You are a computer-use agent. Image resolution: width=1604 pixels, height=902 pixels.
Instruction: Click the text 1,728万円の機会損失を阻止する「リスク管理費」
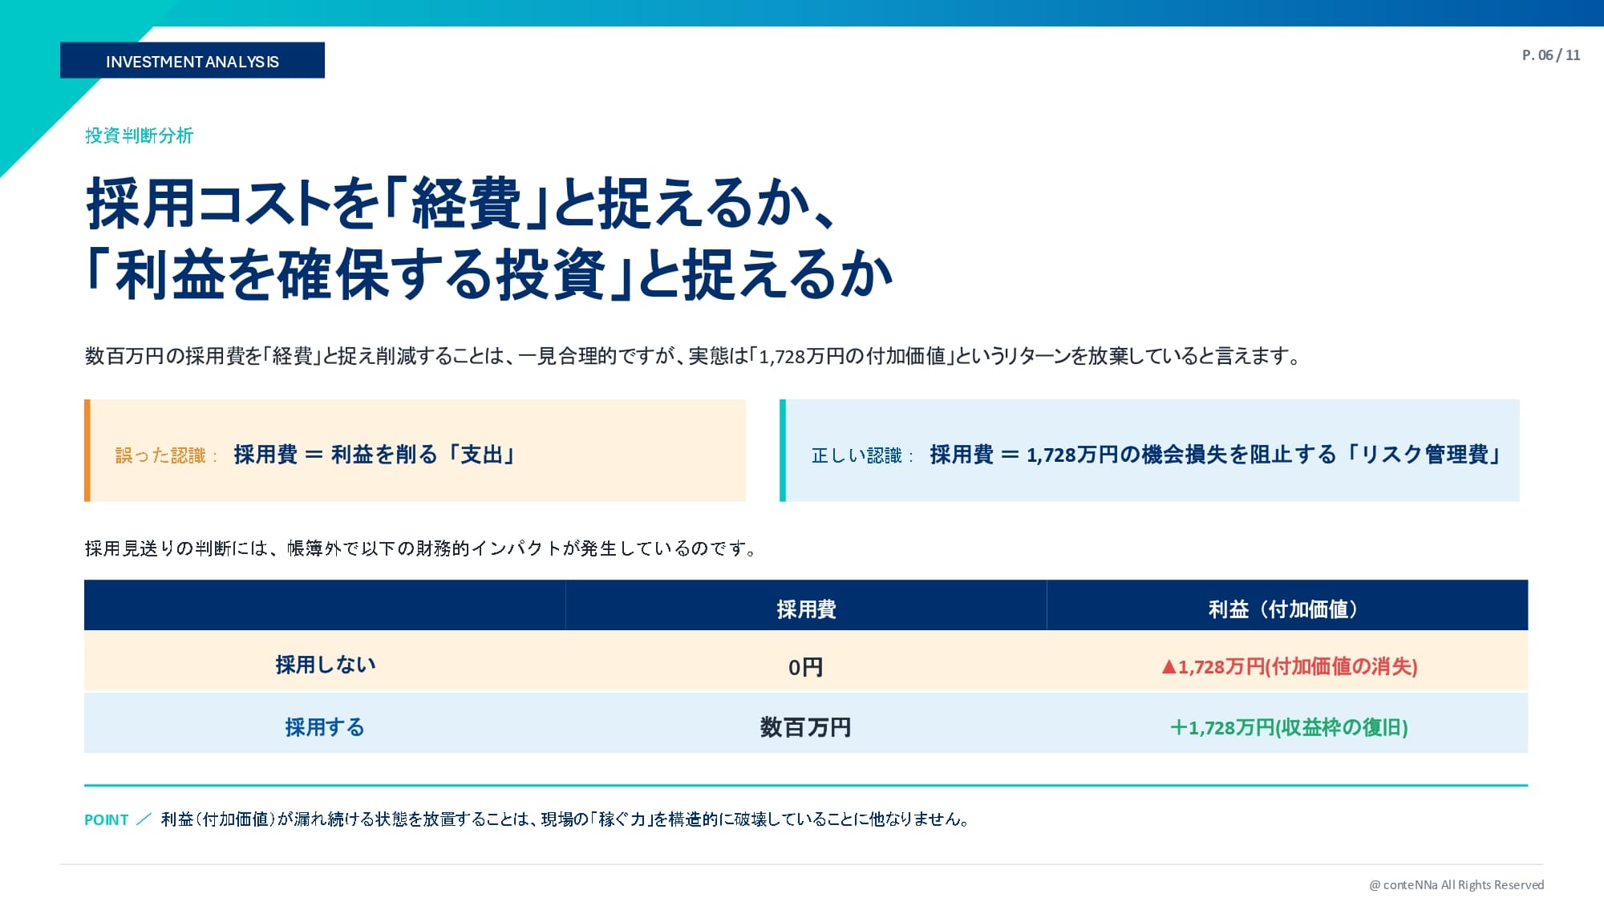[1265, 455]
